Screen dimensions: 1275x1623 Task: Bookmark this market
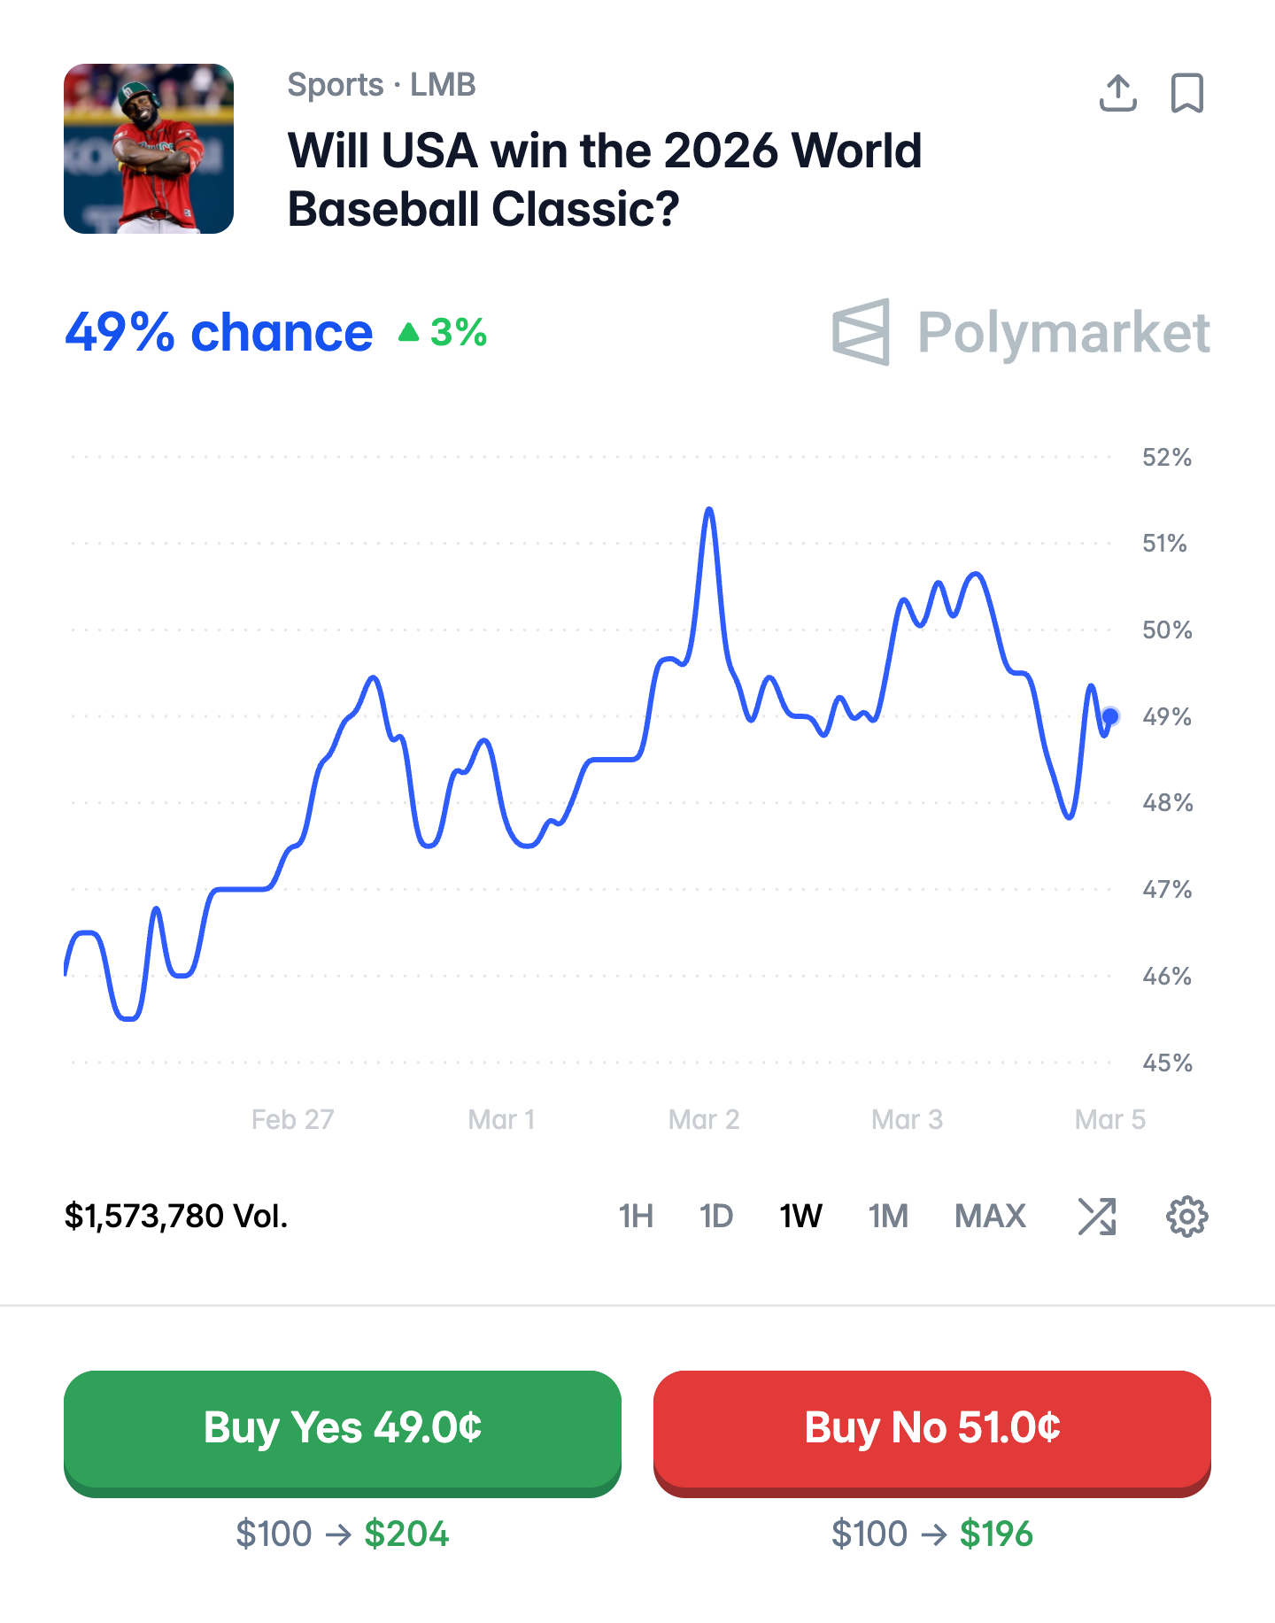coord(1186,93)
